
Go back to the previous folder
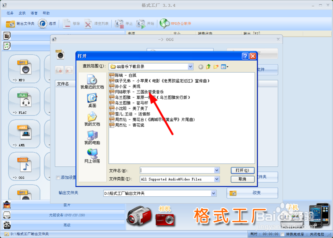201,67
